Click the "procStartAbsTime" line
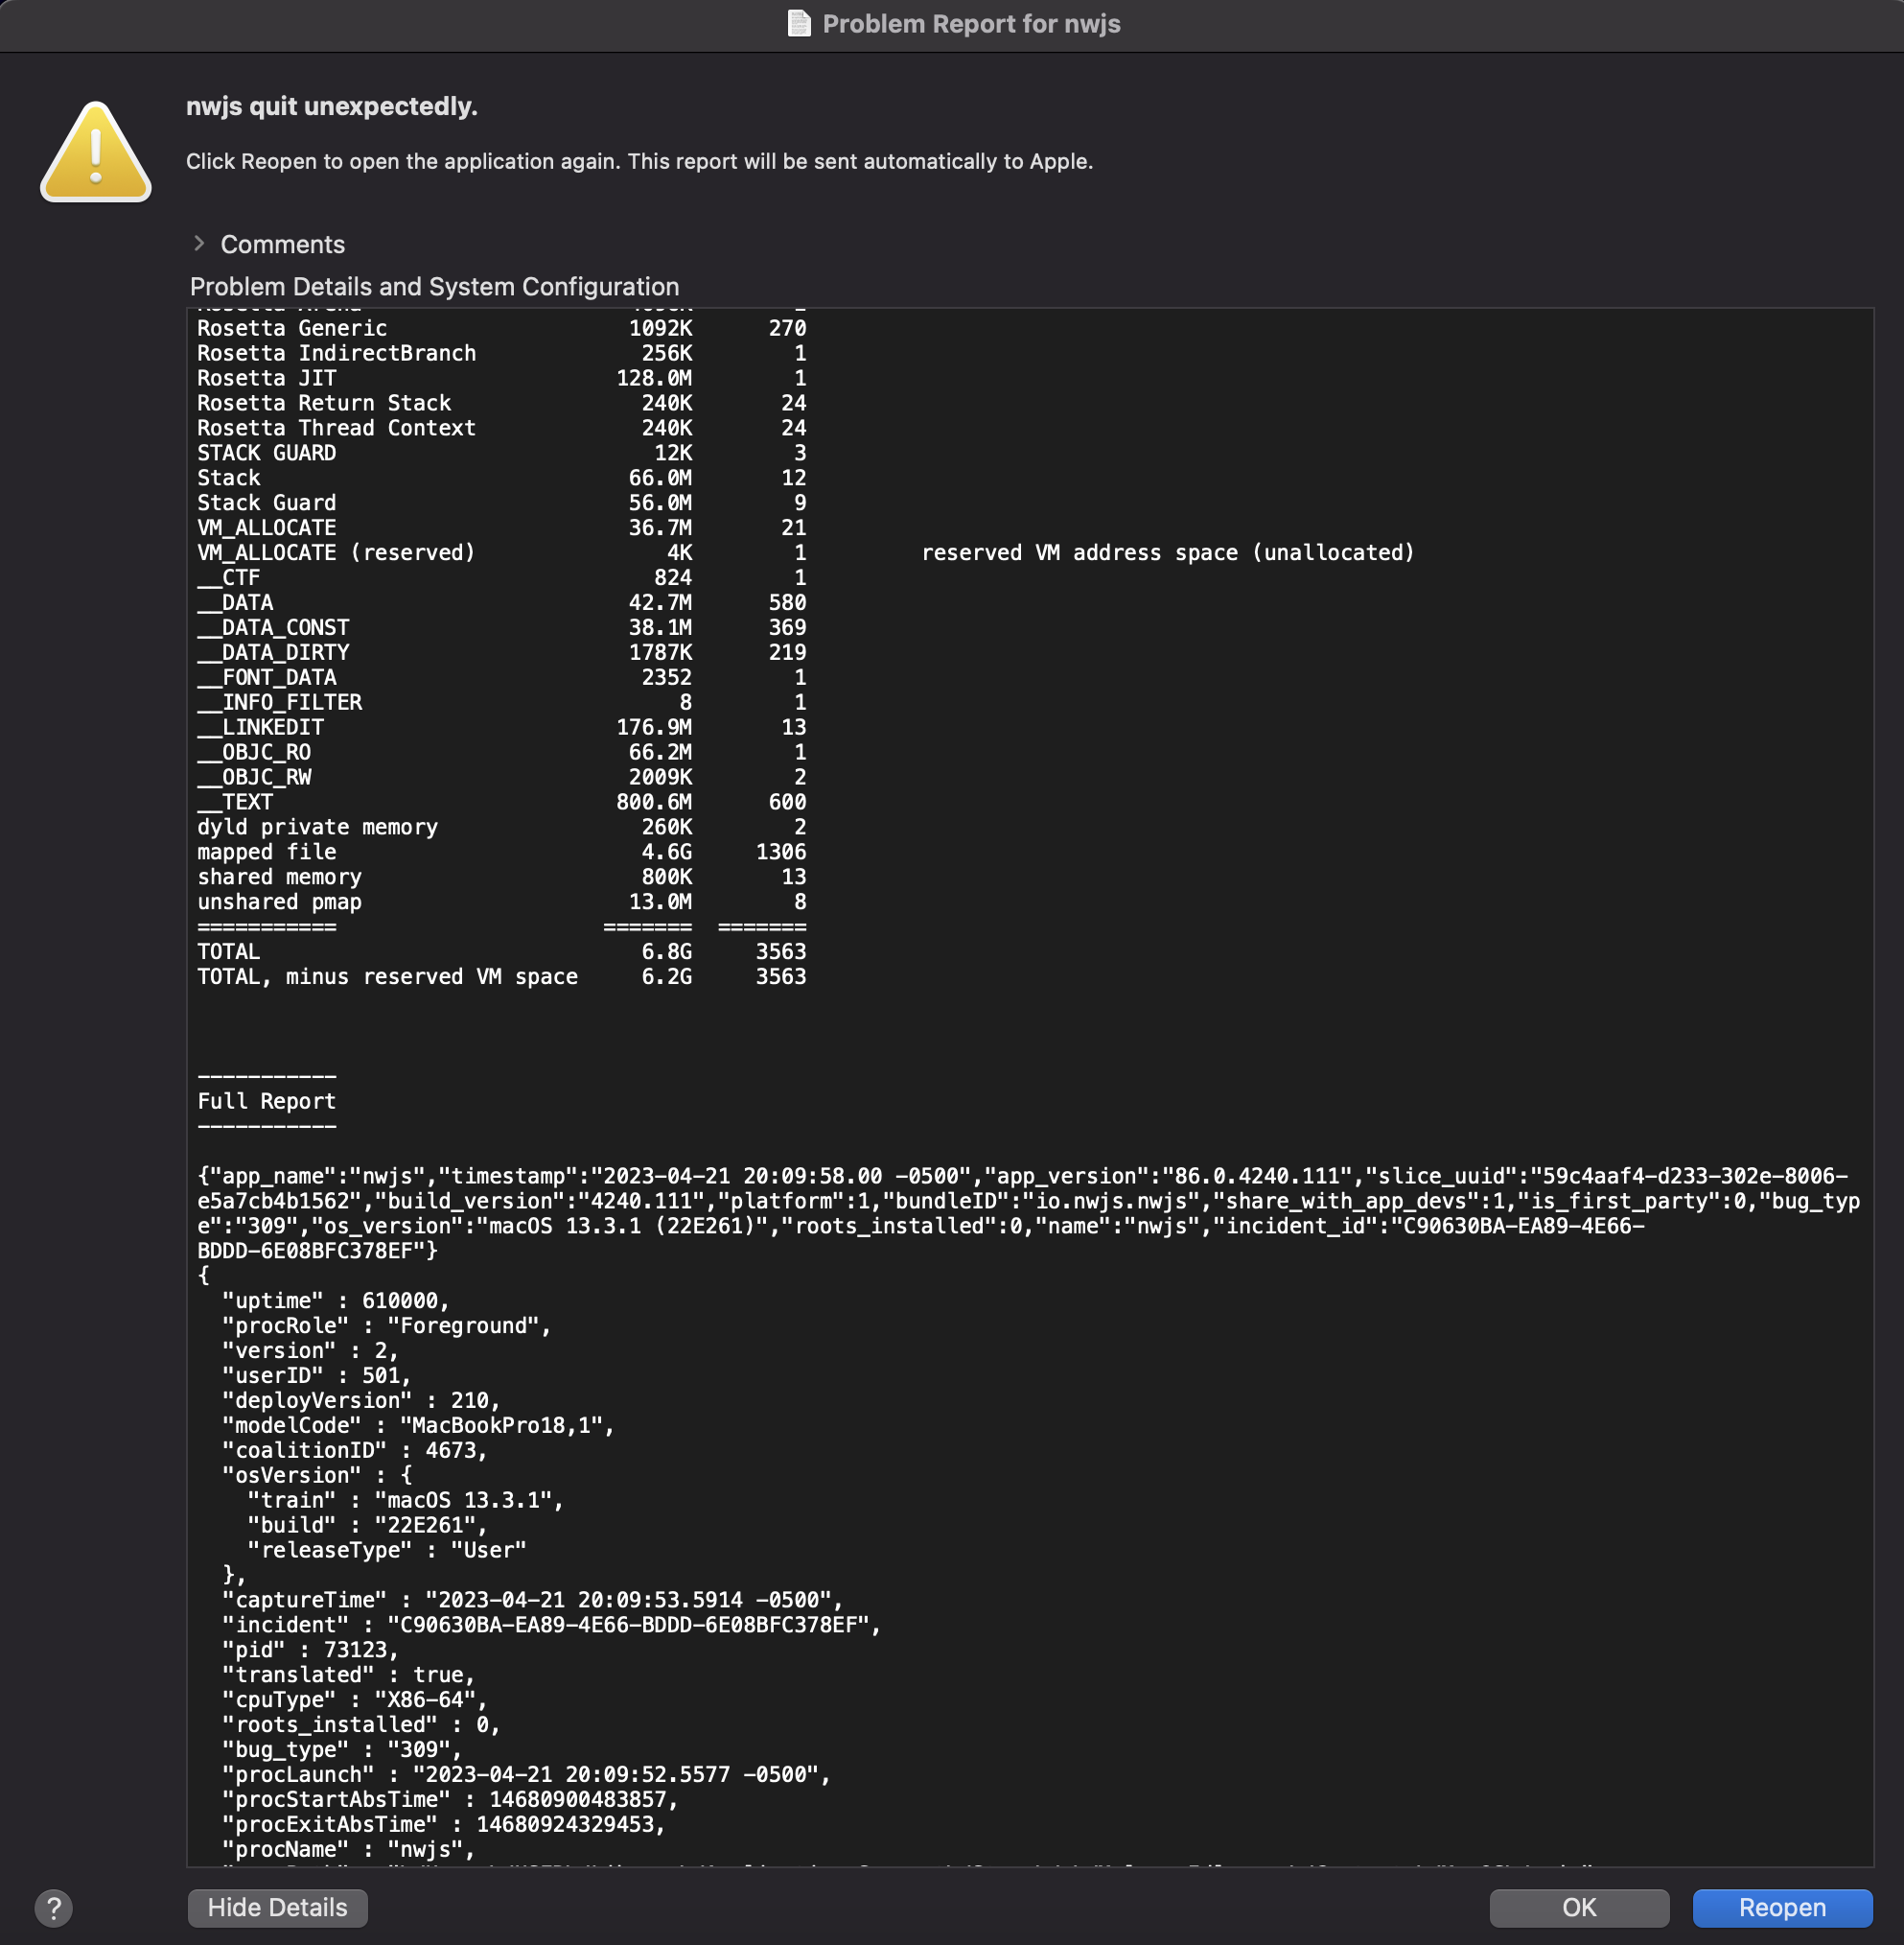Image resolution: width=1904 pixels, height=1945 pixels. pos(450,1799)
